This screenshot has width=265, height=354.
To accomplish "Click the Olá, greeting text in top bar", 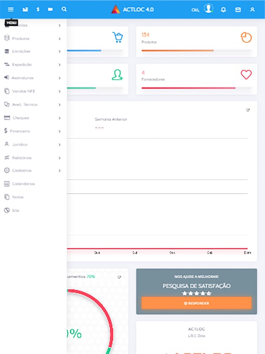I will pos(195,10).
